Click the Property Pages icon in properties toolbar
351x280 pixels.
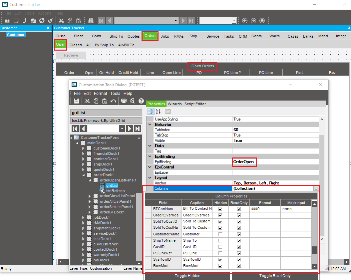(168, 111)
